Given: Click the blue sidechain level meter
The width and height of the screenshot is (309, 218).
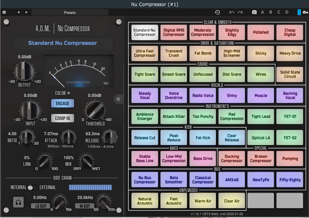Looking at the screenshot, I should click(x=91, y=187).
